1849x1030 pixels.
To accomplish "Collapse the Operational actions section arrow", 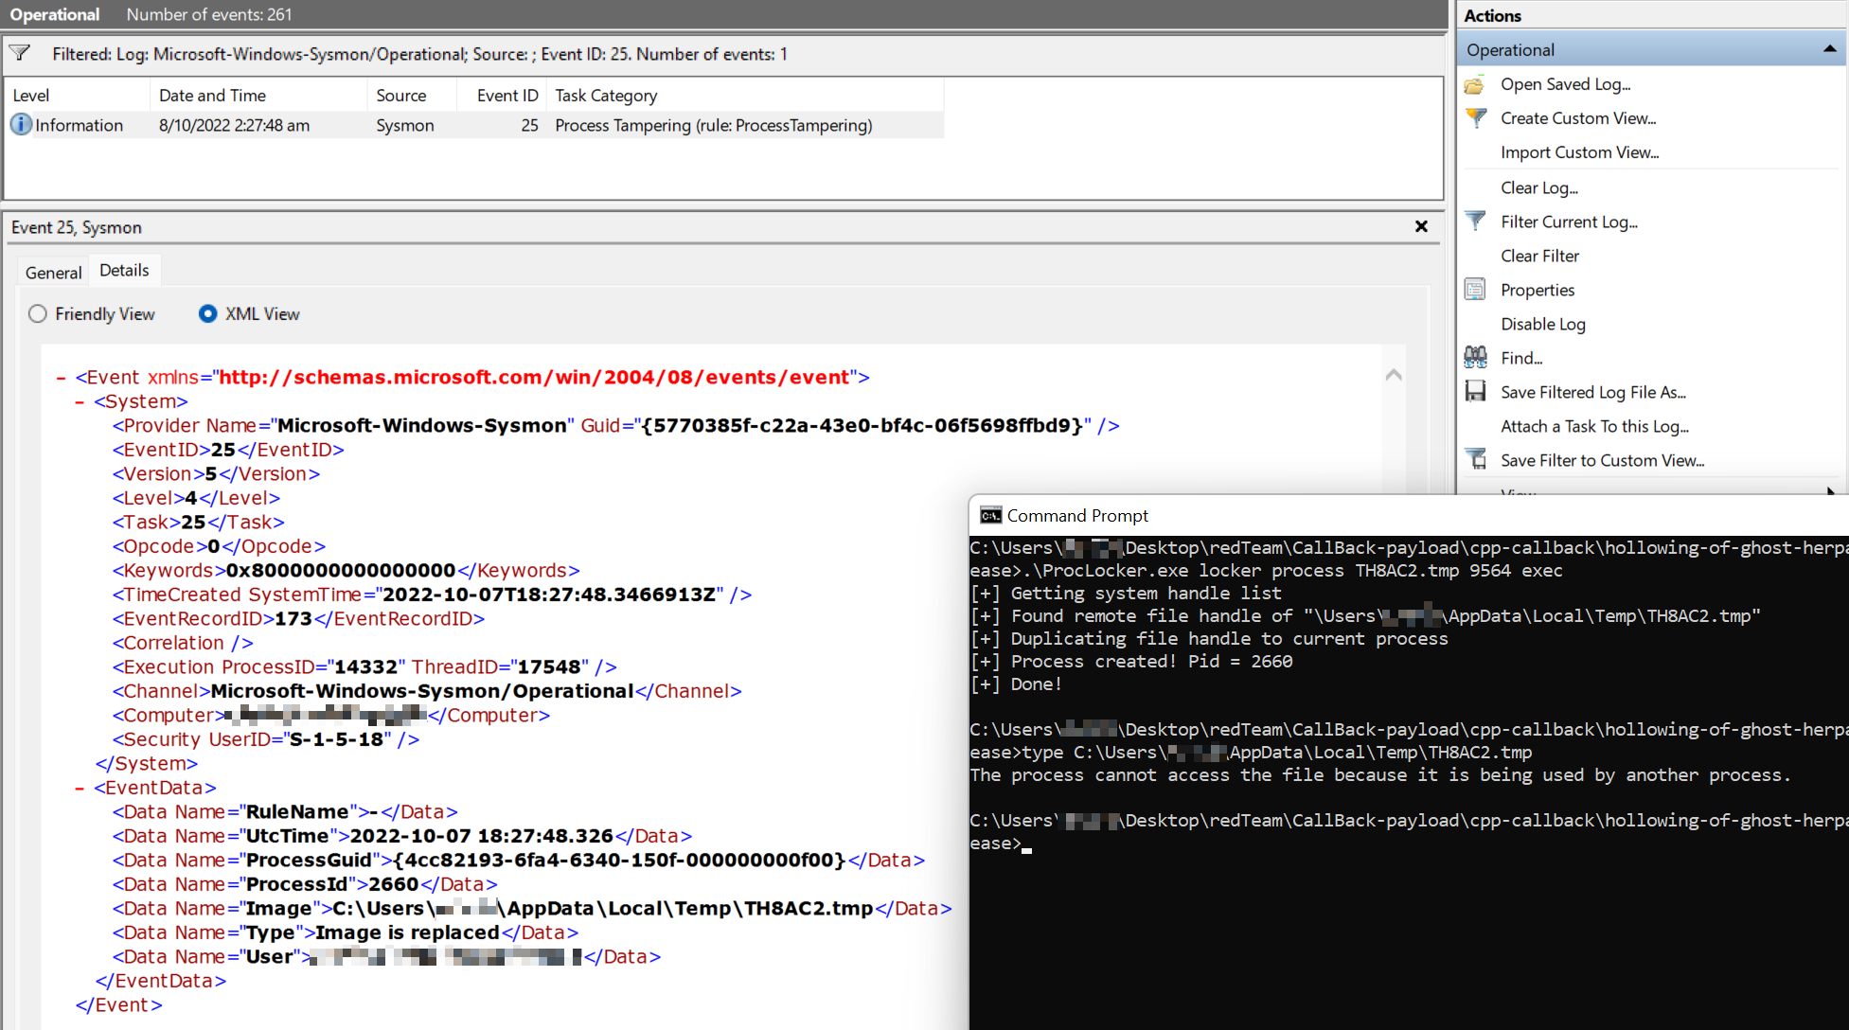I will pos(1829,49).
